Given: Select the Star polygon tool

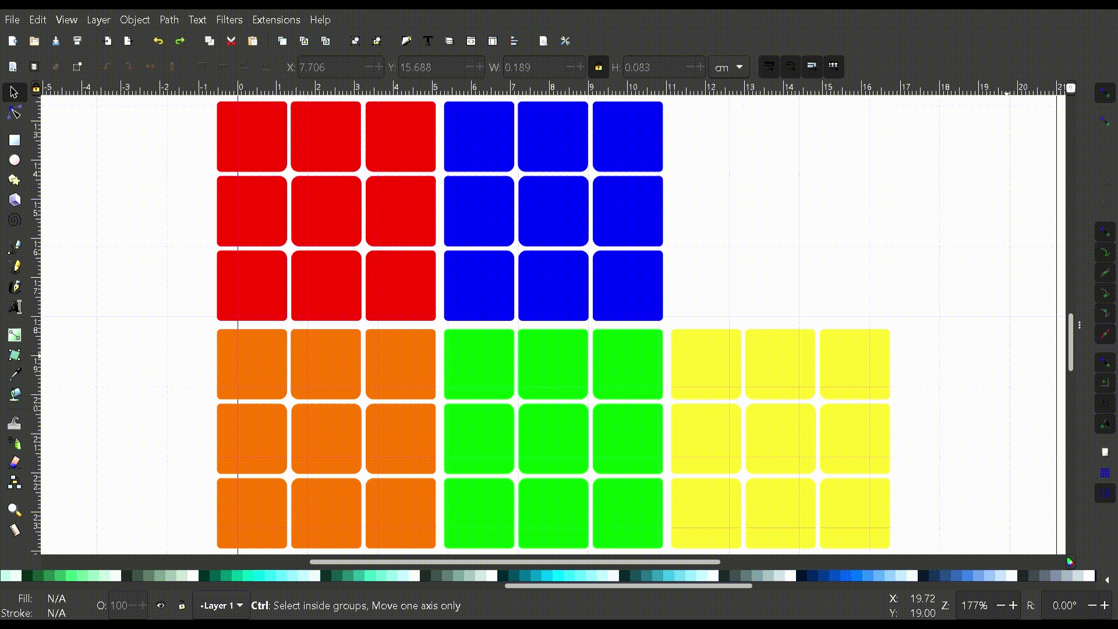Looking at the screenshot, I should [14, 179].
